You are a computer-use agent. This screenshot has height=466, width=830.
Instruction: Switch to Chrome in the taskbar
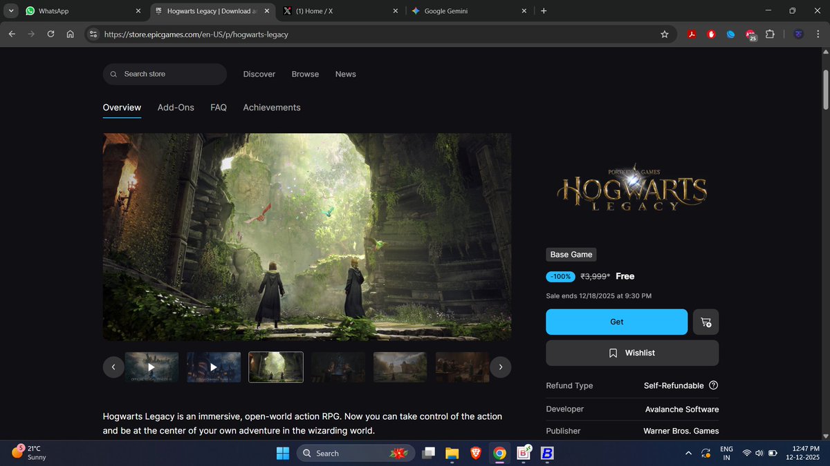tap(499, 453)
